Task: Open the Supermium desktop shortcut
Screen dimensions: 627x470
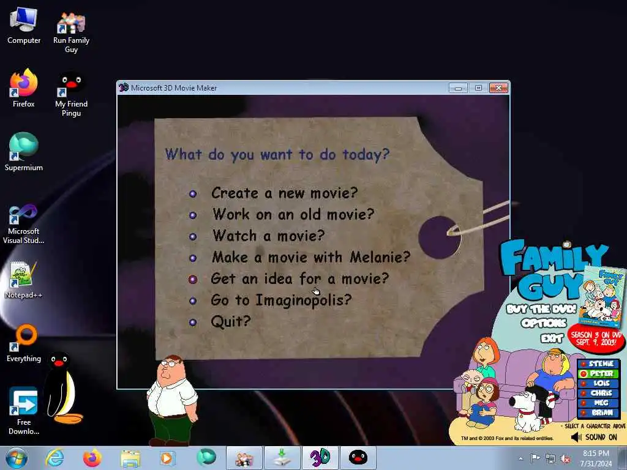Action: tap(24, 152)
